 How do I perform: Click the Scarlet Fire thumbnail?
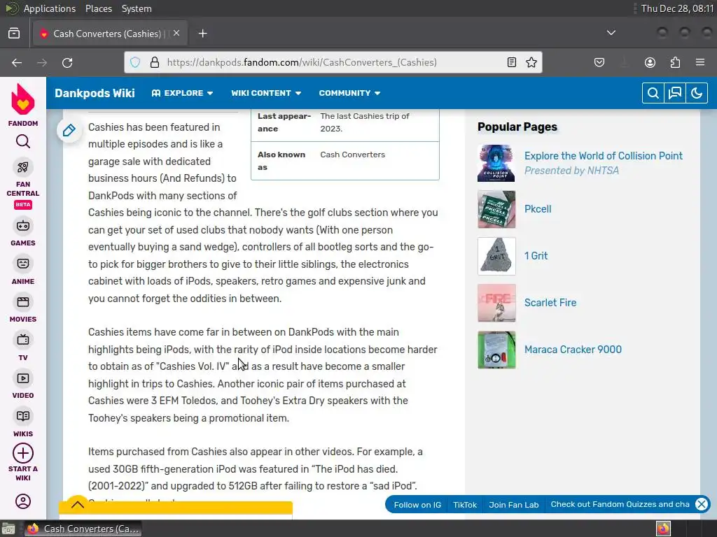point(496,303)
